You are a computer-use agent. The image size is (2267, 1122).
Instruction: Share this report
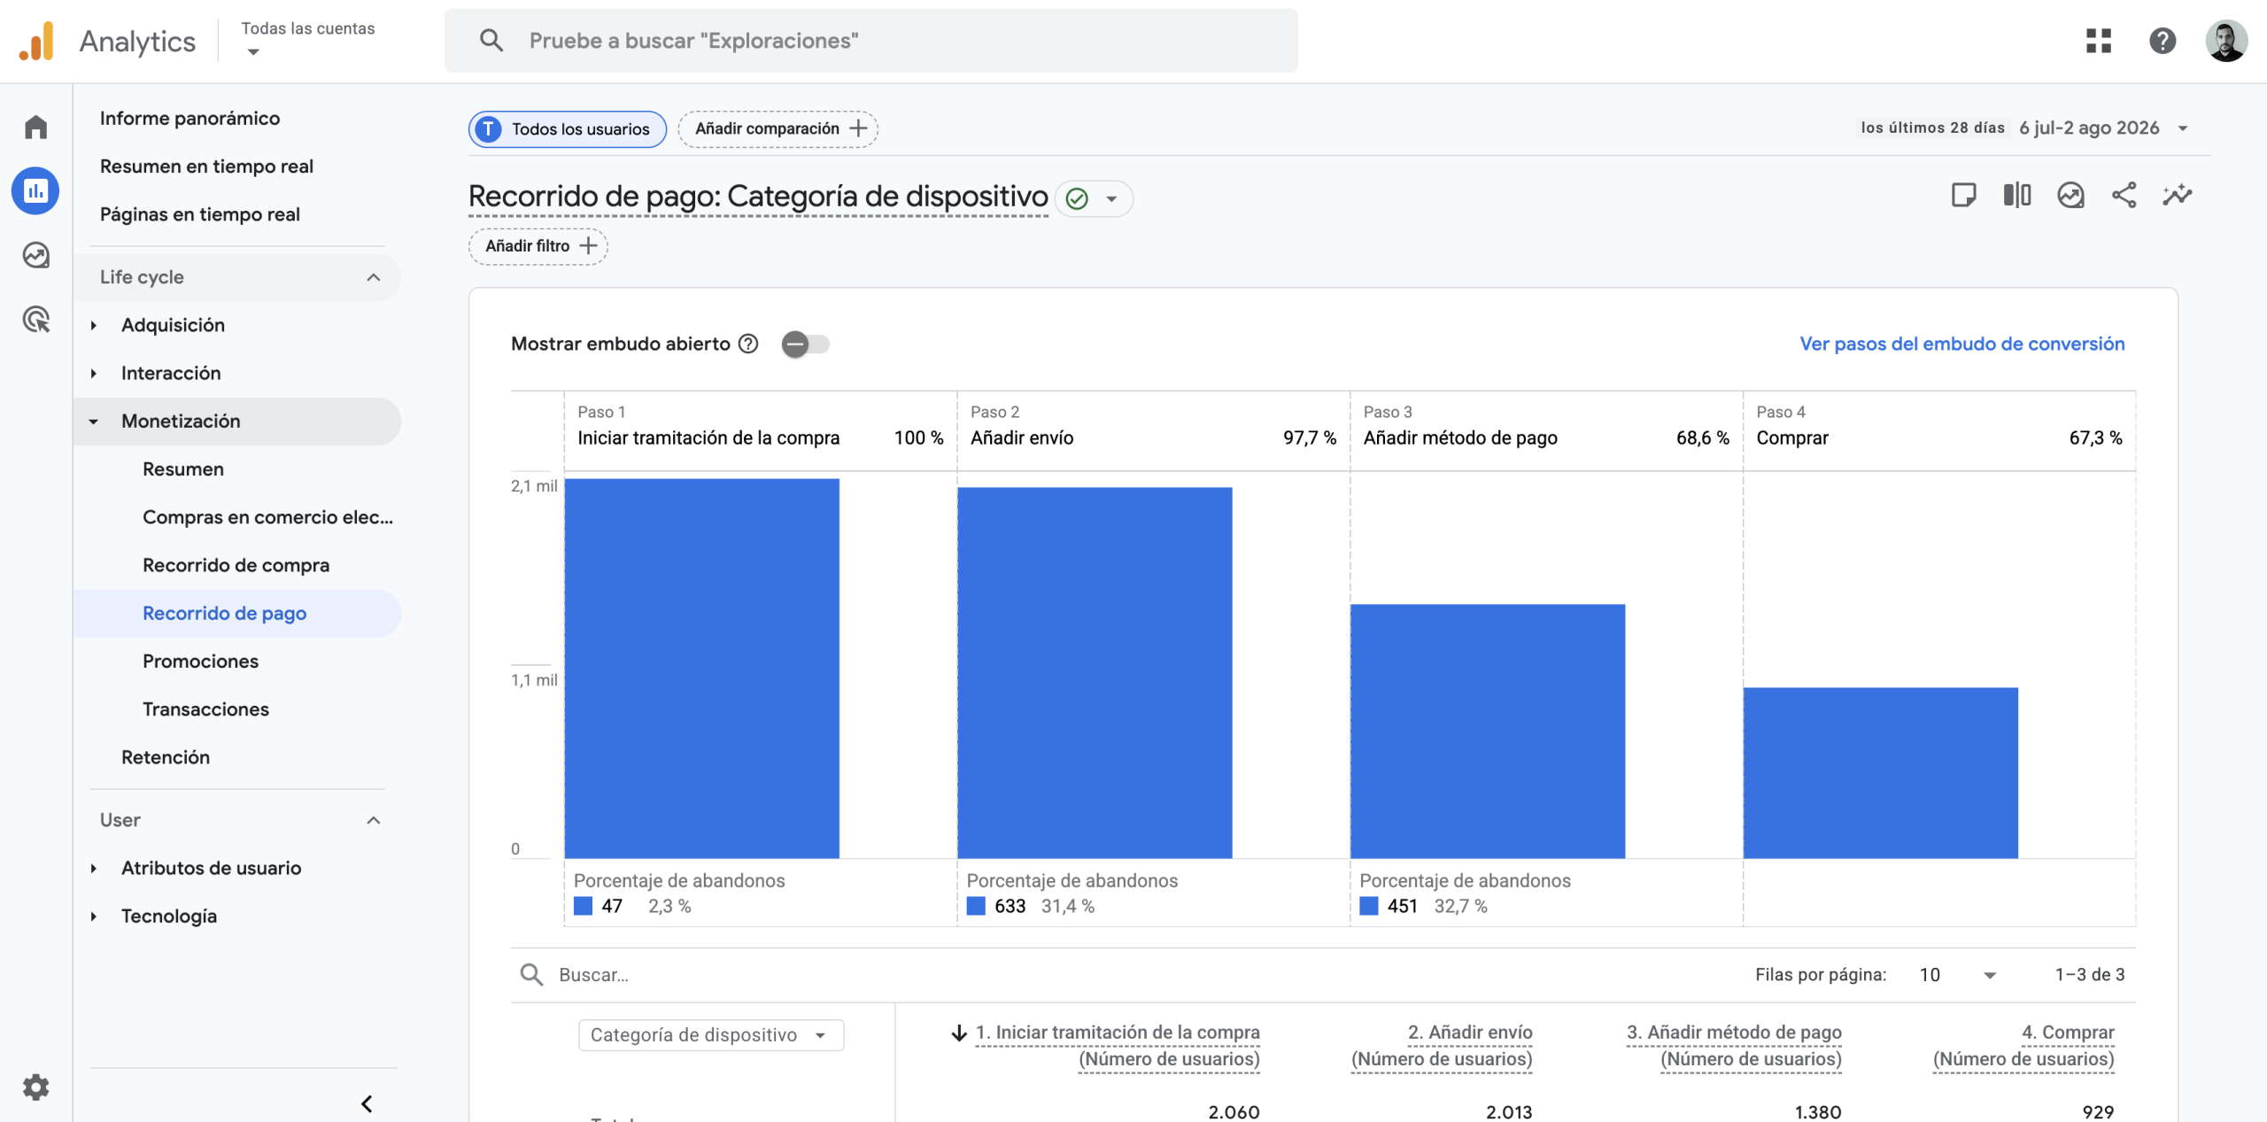click(x=2124, y=195)
